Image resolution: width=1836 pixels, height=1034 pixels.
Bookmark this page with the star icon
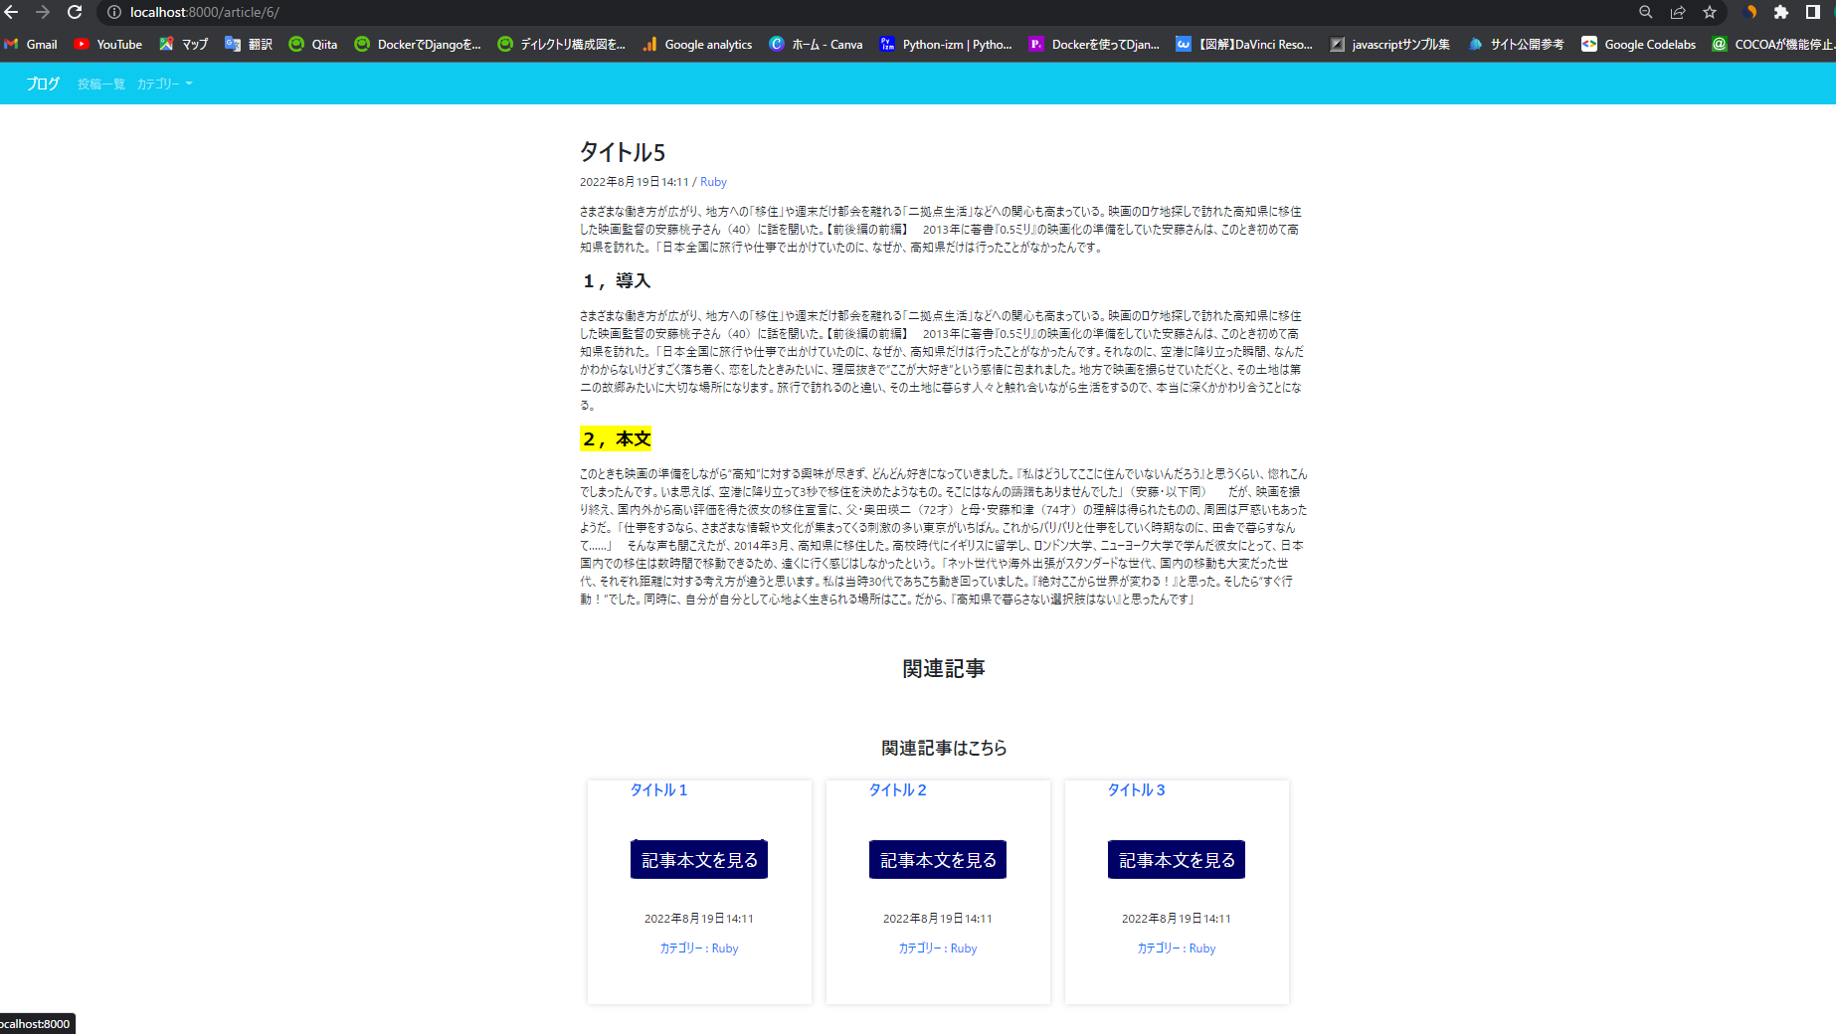click(1710, 12)
